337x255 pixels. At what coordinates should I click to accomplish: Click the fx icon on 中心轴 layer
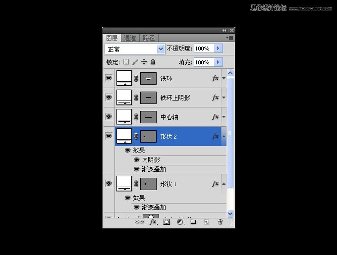coord(216,117)
